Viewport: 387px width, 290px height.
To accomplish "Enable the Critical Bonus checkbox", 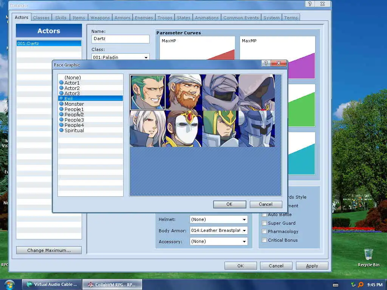I will point(264,240).
